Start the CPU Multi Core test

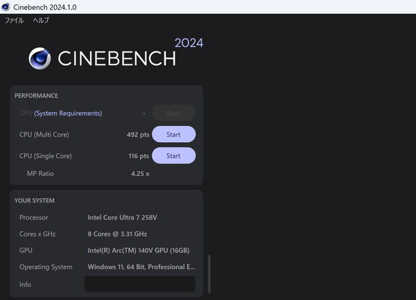174,134
